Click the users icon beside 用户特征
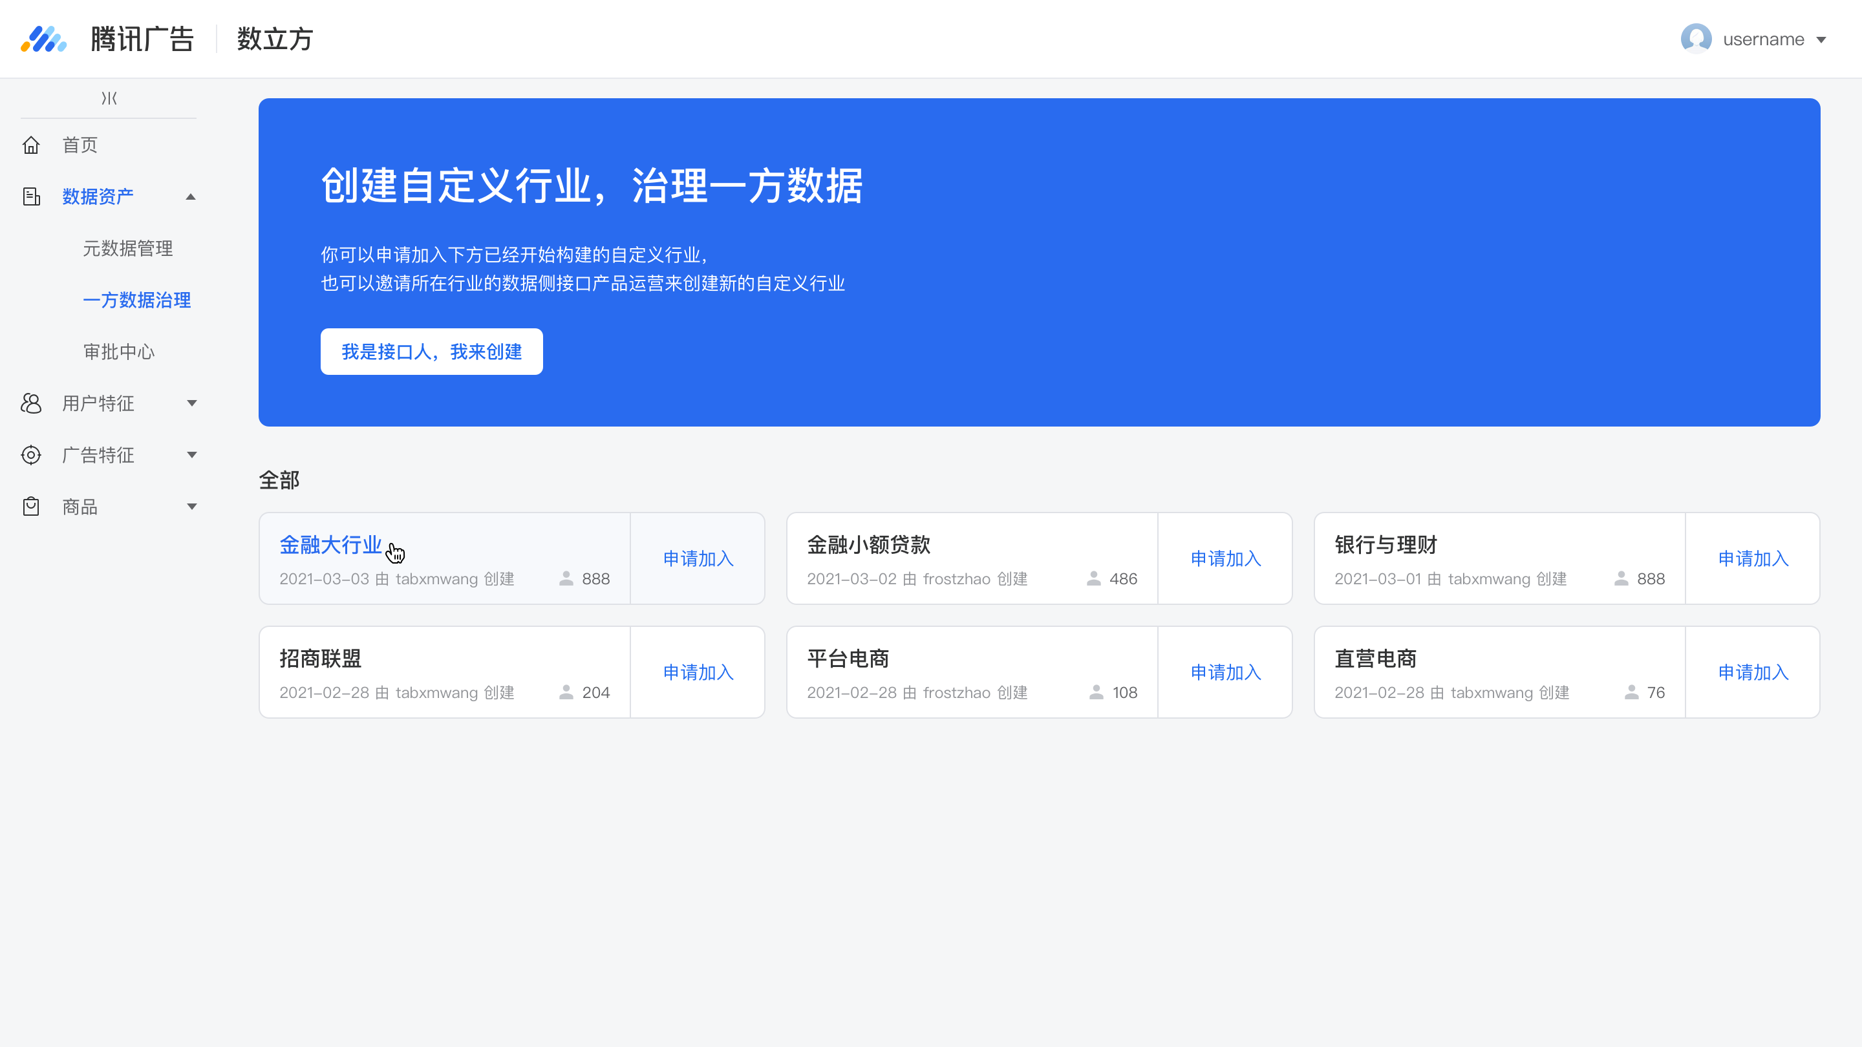Viewport: 1862px width, 1047px height. pyautogui.click(x=31, y=403)
